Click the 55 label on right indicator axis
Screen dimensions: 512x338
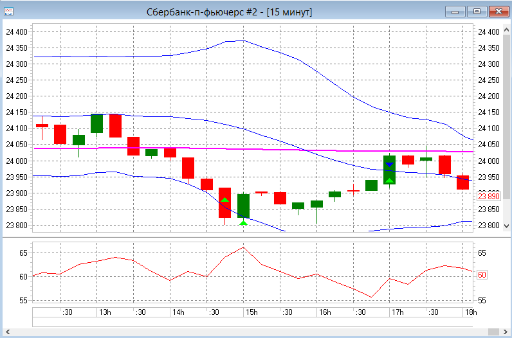click(482, 301)
